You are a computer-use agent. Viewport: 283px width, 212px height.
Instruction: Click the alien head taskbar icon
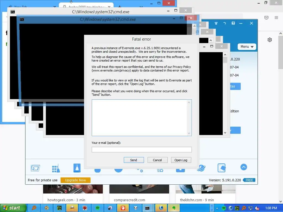click(136, 208)
